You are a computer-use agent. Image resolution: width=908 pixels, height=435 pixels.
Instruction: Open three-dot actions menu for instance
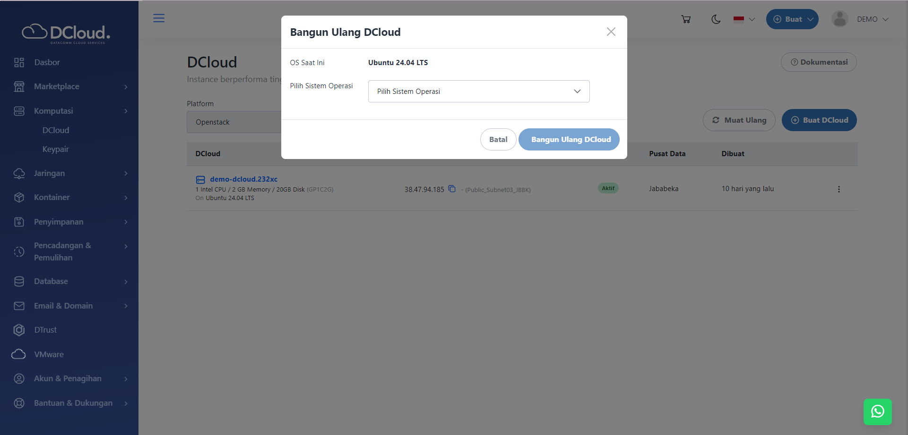[839, 189]
